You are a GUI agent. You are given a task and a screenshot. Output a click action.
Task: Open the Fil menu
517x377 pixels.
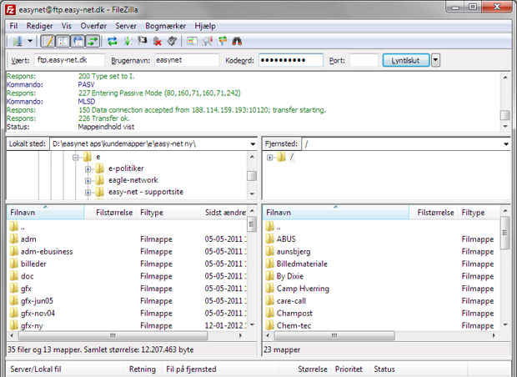coord(13,26)
